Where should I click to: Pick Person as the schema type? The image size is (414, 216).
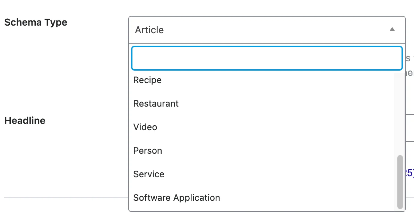[148, 151]
